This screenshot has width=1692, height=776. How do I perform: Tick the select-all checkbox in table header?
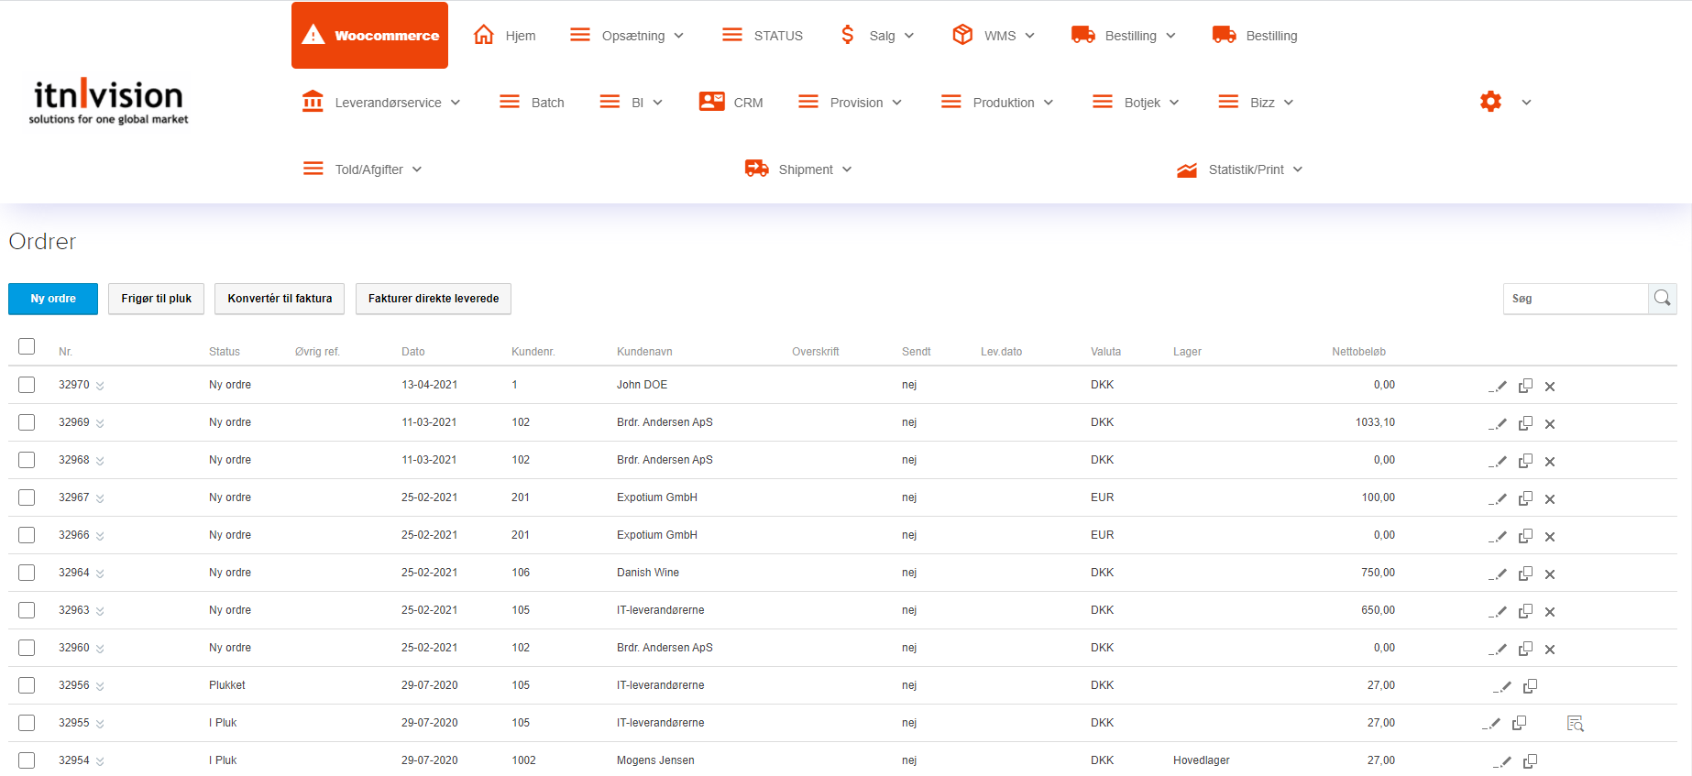click(x=27, y=346)
